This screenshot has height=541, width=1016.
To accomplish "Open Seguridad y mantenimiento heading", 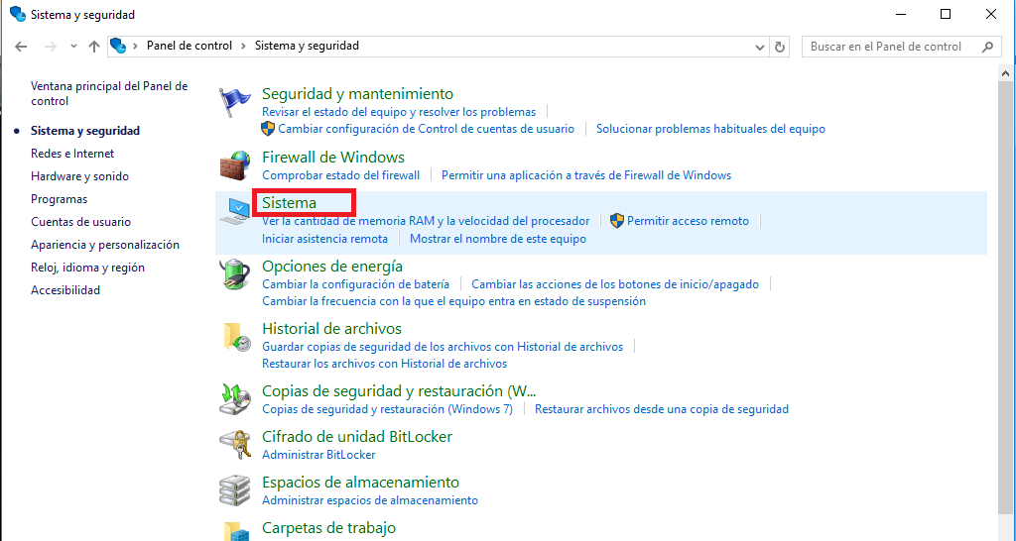I will pos(357,94).
